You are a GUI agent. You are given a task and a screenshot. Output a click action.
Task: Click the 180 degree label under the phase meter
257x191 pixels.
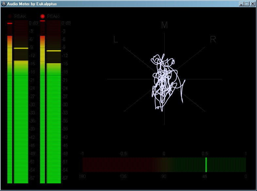coord(83,177)
